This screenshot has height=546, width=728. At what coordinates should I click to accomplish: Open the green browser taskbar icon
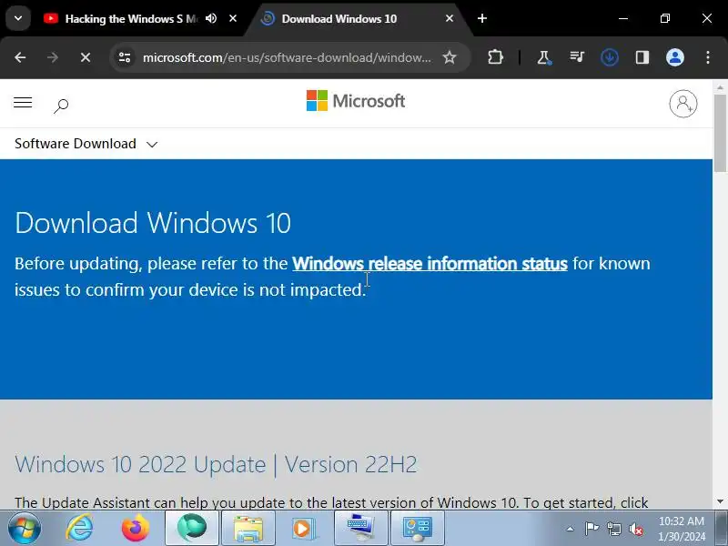coord(192,529)
